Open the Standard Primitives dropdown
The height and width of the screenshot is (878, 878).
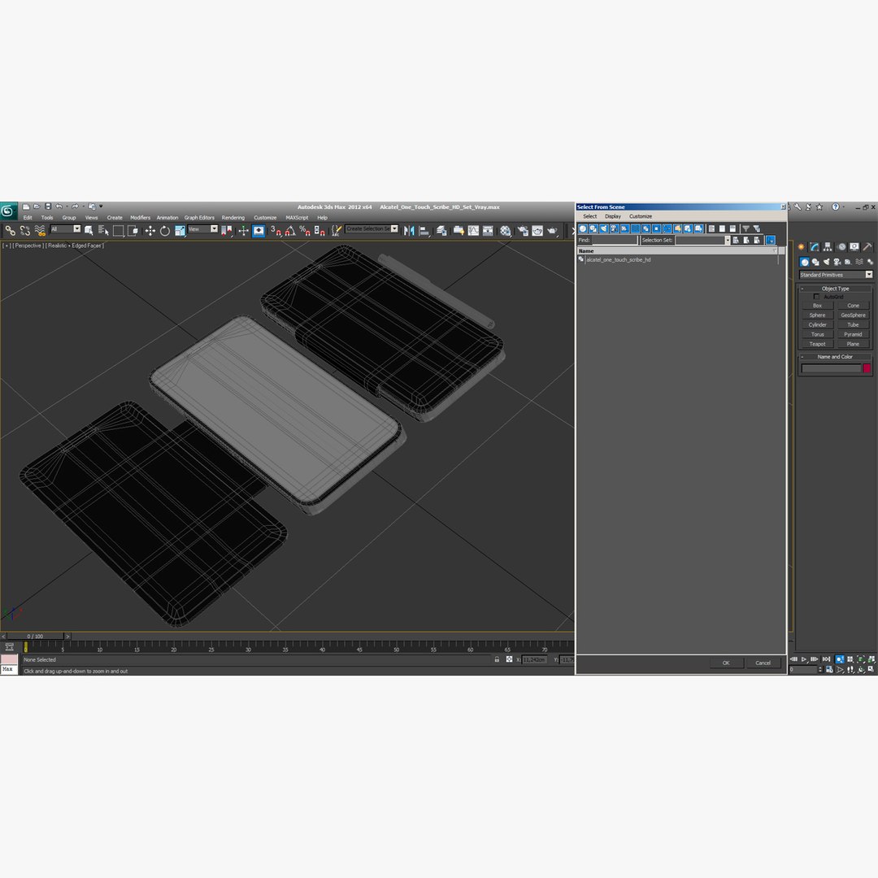pos(836,275)
